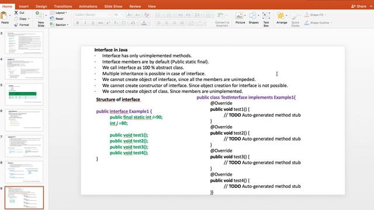
Task: Select the Format painter icon
Action: pos(16,24)
